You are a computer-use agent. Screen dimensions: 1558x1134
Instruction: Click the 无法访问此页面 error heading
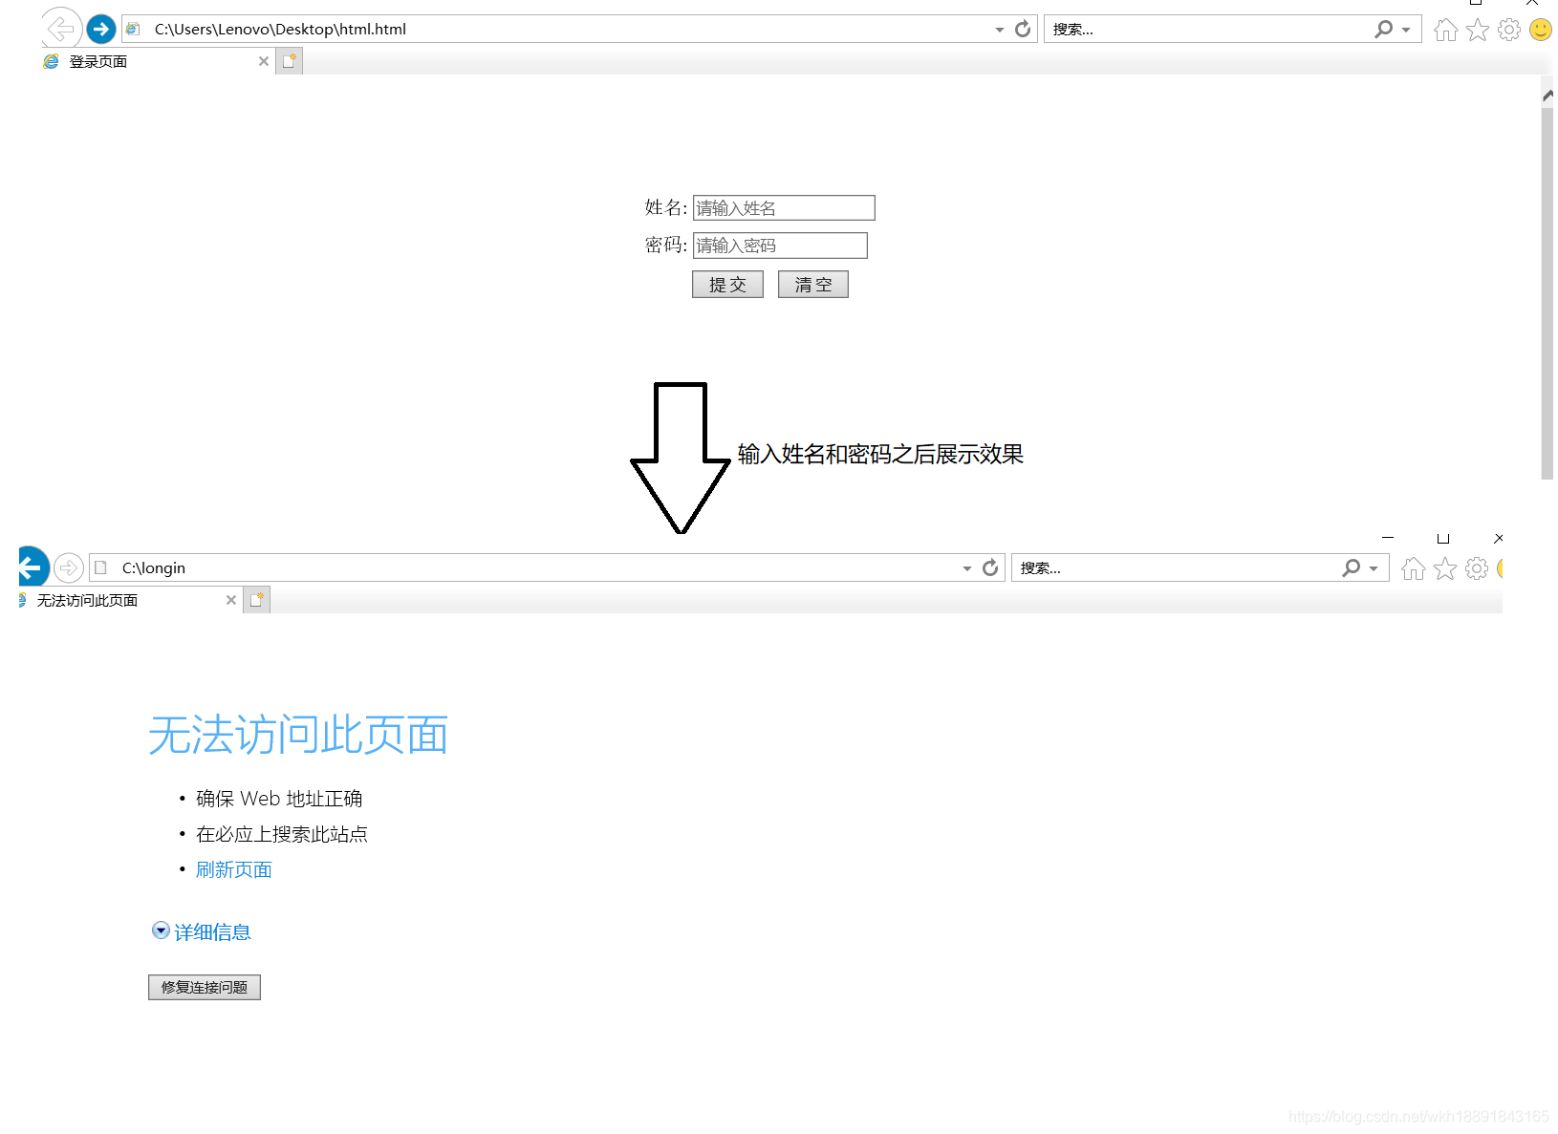(x=298, y=735)
